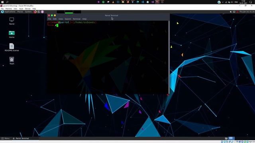The height and width of the screenshot is (143, 255).
Task: Click the Dropbox icon in Windows taskbar
Action: pos(133,2)
